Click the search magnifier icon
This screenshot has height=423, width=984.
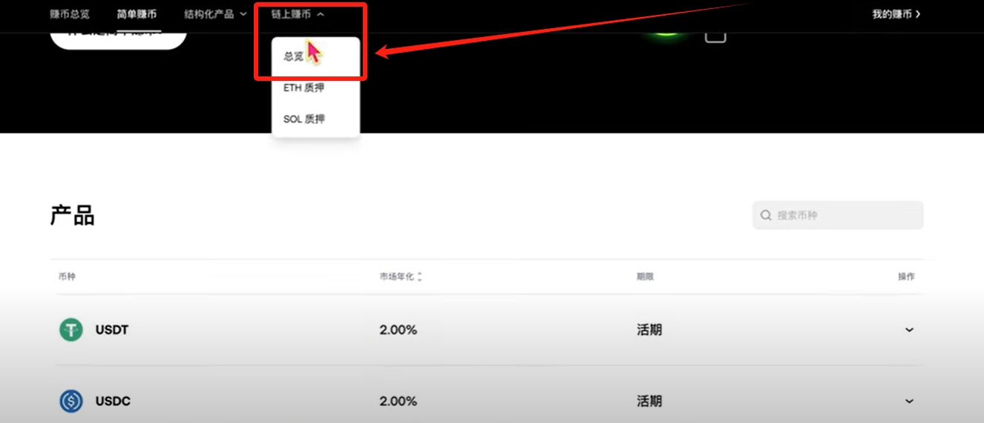(766, 216)
